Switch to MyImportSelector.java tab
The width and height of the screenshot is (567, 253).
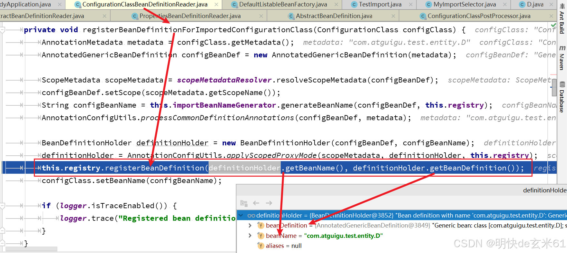point(464,5)
